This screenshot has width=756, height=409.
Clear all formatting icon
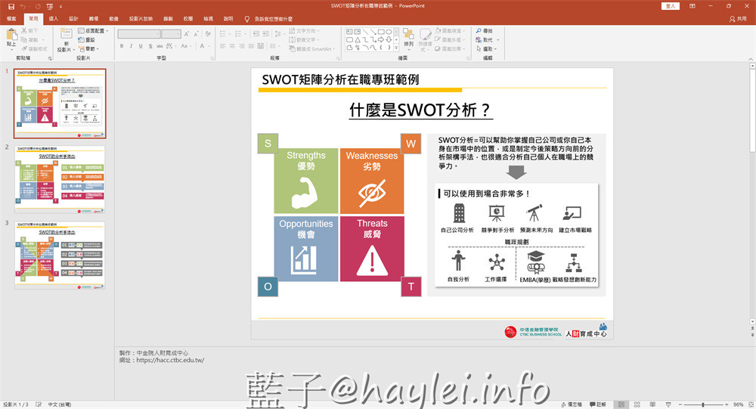pyautogui.click(x=208, y=34)
